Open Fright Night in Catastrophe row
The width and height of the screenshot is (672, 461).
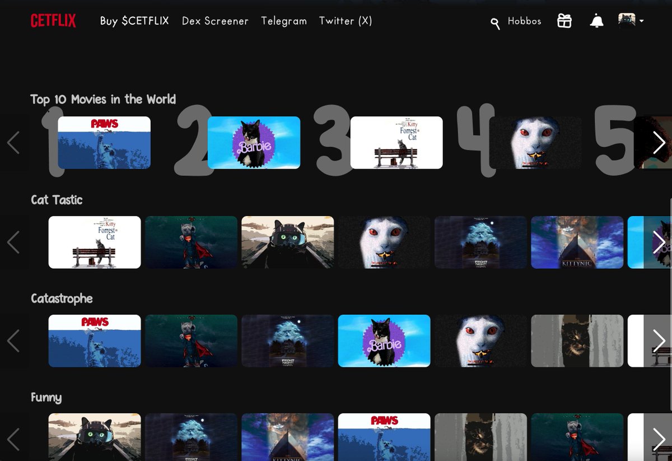(288, 341)
